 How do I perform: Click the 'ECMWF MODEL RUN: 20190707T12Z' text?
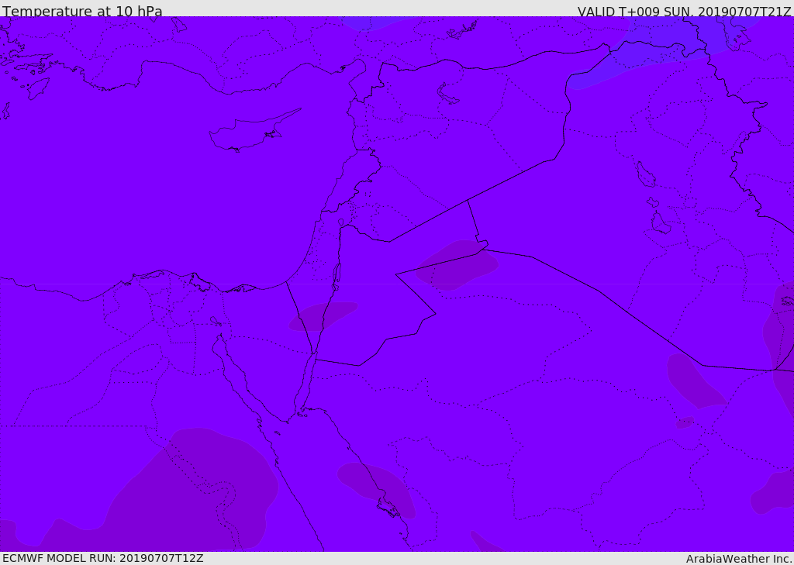pyautogui.click(x=103, y=558)
